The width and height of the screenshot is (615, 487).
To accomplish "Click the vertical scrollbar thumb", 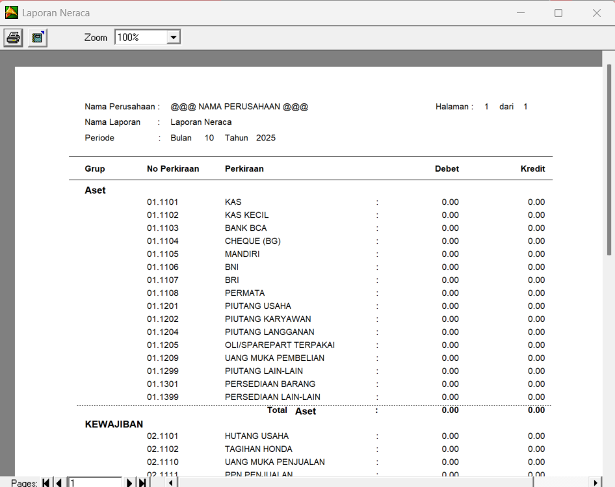I will [609, 159].
